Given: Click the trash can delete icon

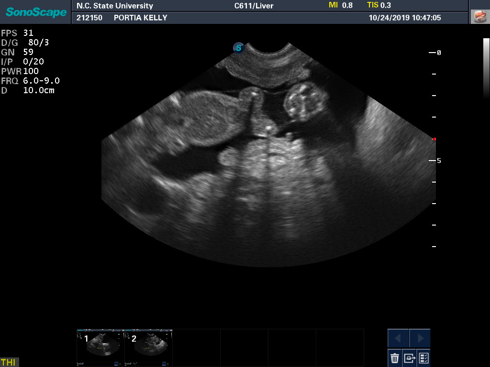Looking at the screenshot, I should click(395, 357).
